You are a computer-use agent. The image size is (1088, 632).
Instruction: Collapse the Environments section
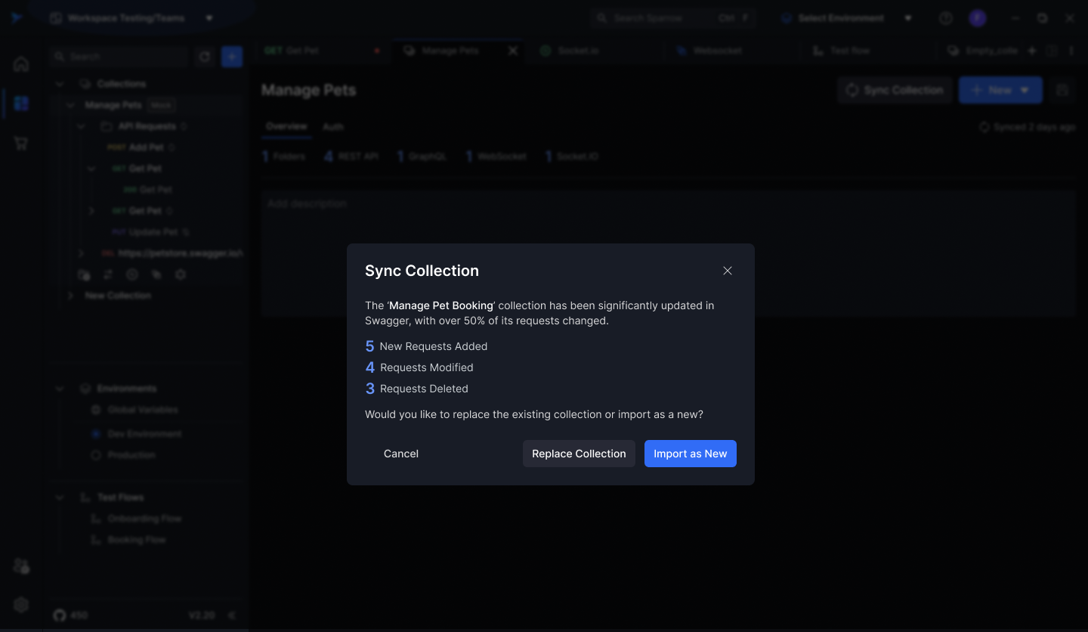60,389
